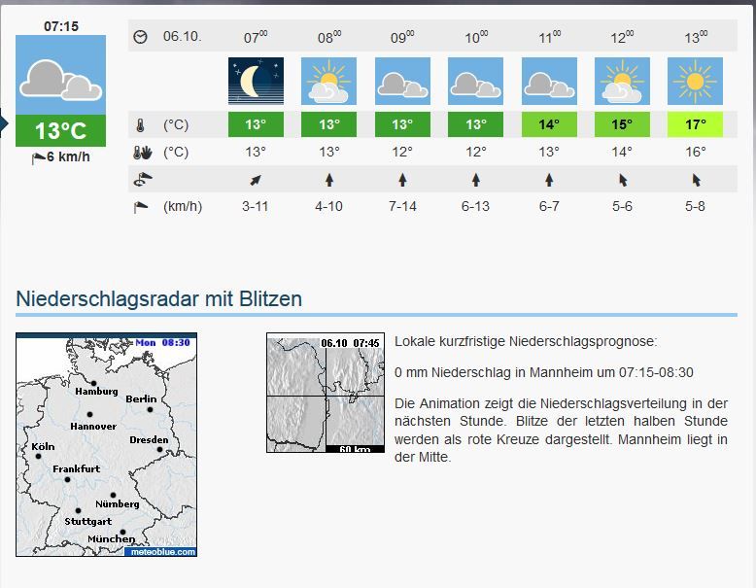756x588 pixels.
Task: Click the thermometer temperature row icon
Action: (141, 125)
